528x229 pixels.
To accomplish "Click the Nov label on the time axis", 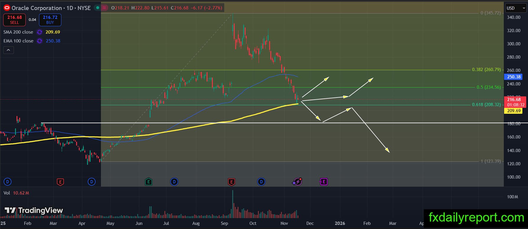I will (284, 223).
